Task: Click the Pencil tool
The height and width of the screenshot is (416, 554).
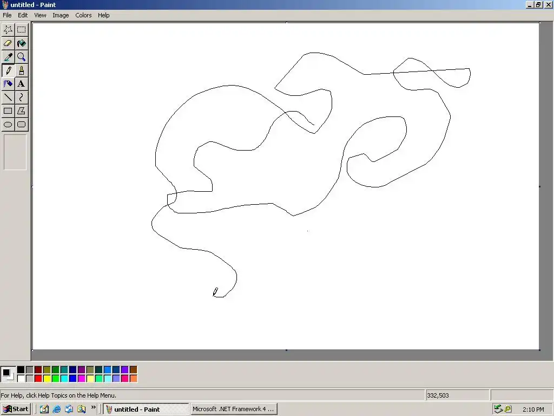Action: [8, 70]
